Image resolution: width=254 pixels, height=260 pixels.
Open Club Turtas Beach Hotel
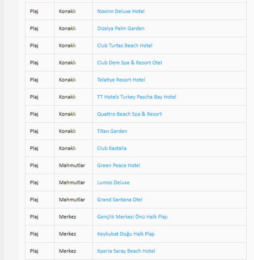click(x=125, y=45)
